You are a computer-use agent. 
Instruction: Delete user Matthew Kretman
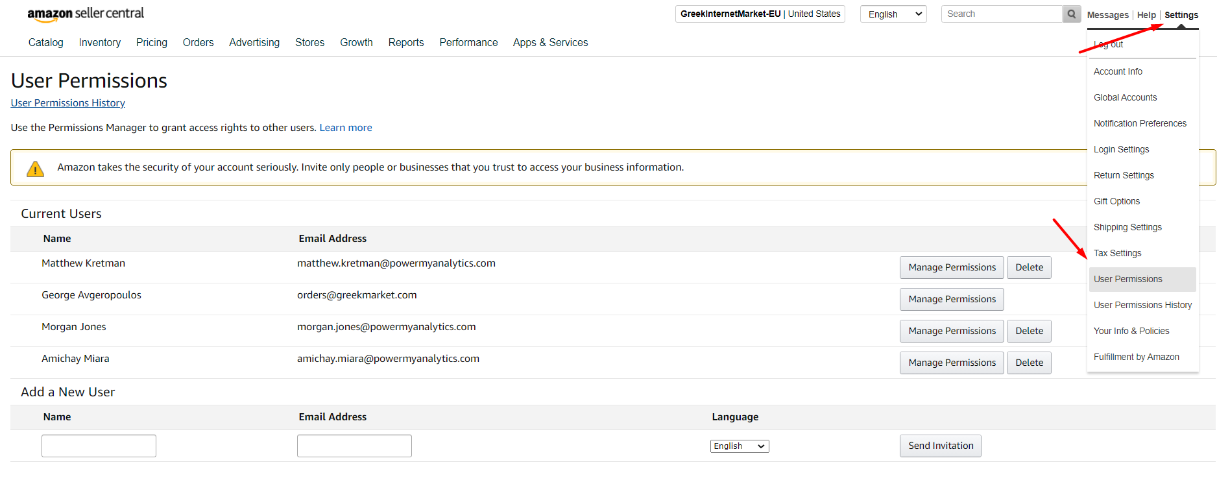(1029, 267)
